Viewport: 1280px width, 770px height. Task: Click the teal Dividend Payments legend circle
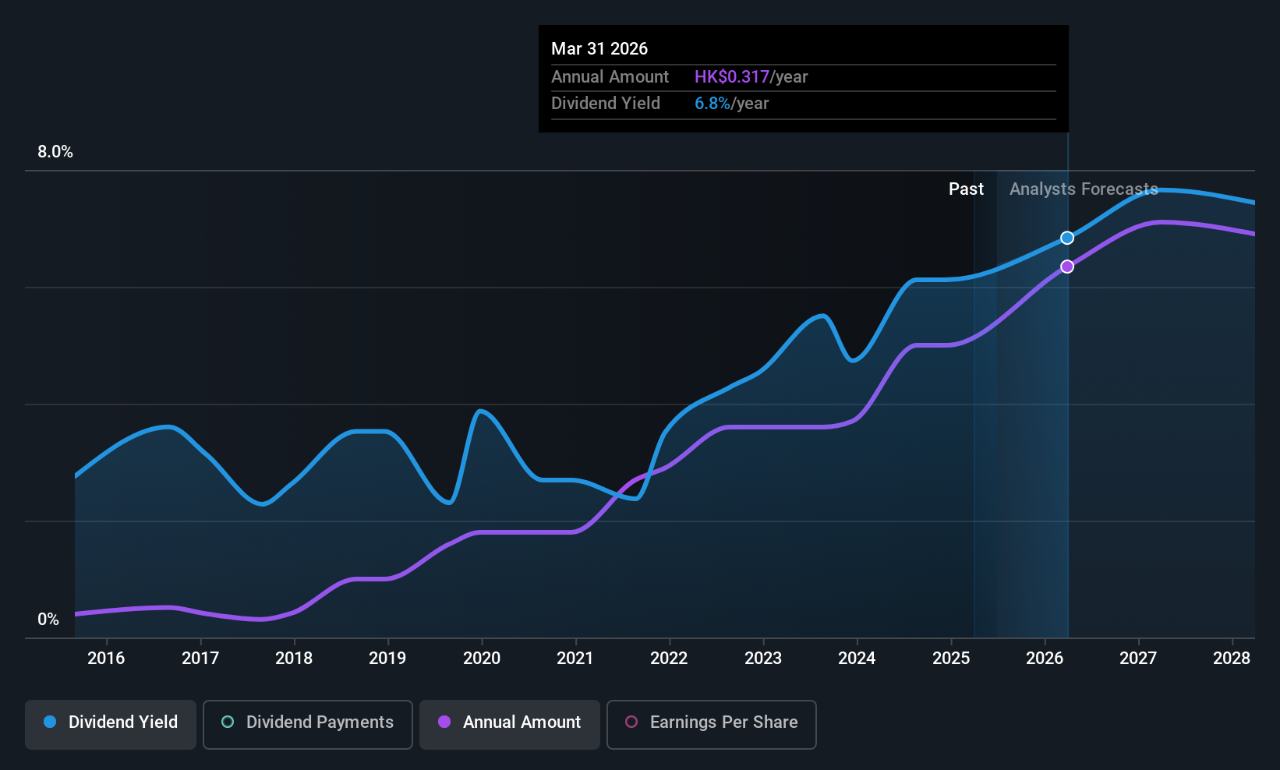228,722
